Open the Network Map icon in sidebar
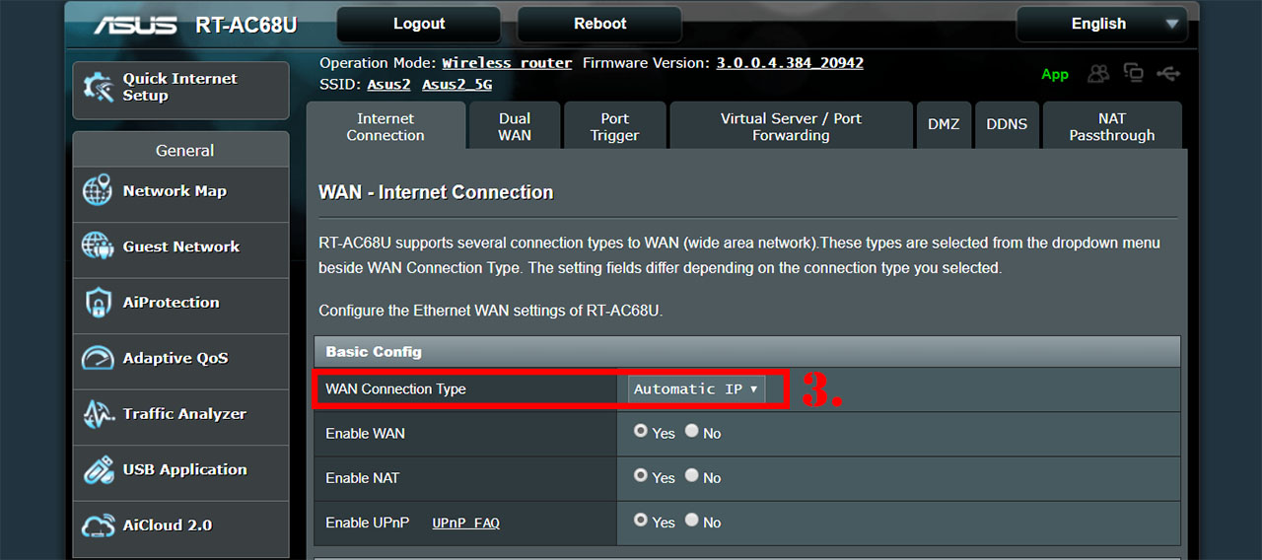This screenshot has height=560, width=1262. pyautogui.click(x=98, y=191)
